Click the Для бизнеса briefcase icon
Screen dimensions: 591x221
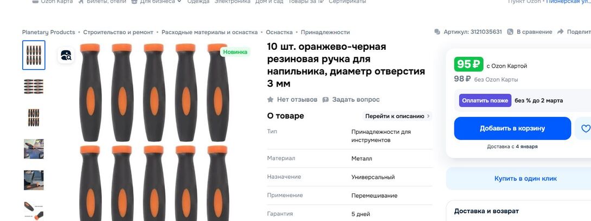pos(134,2)
